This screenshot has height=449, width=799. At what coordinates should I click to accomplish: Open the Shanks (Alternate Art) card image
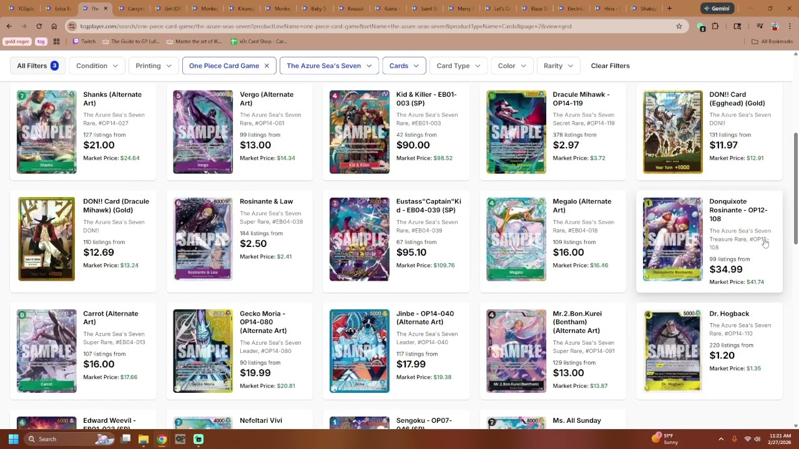(x=46, y=132)
